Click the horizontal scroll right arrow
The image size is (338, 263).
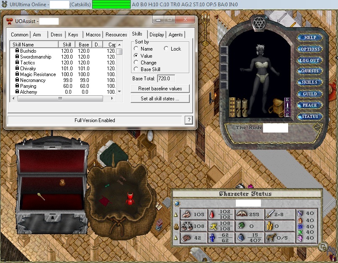point(112,98)
